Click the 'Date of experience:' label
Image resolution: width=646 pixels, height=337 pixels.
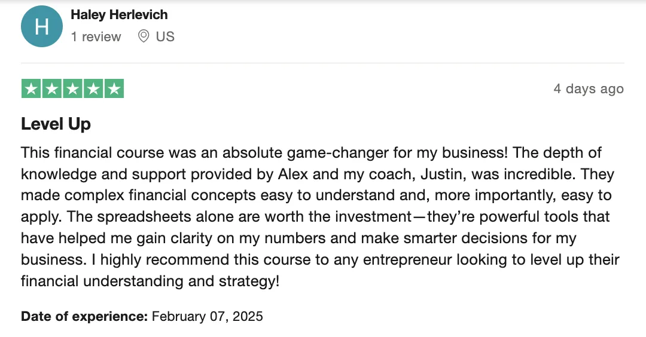(84, 316)
